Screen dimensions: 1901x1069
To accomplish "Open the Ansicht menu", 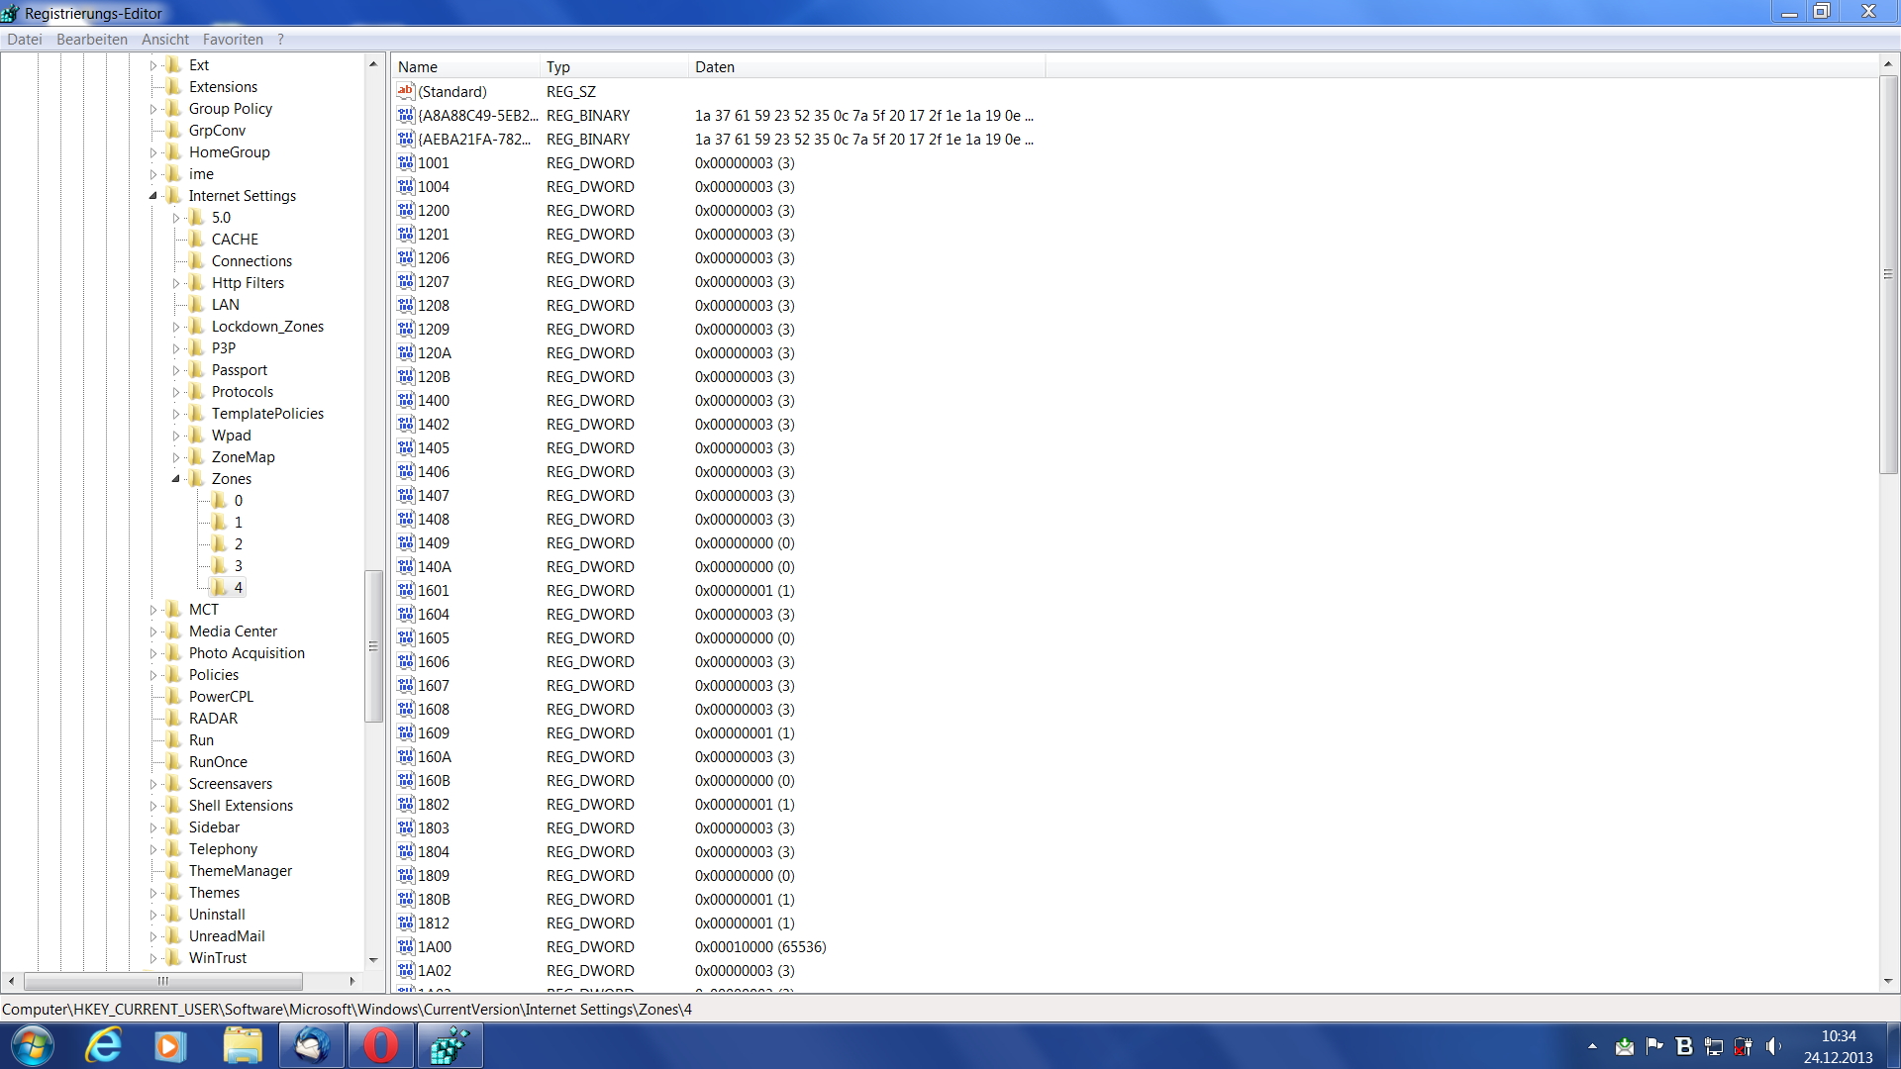I will click(x=164, y=40).
